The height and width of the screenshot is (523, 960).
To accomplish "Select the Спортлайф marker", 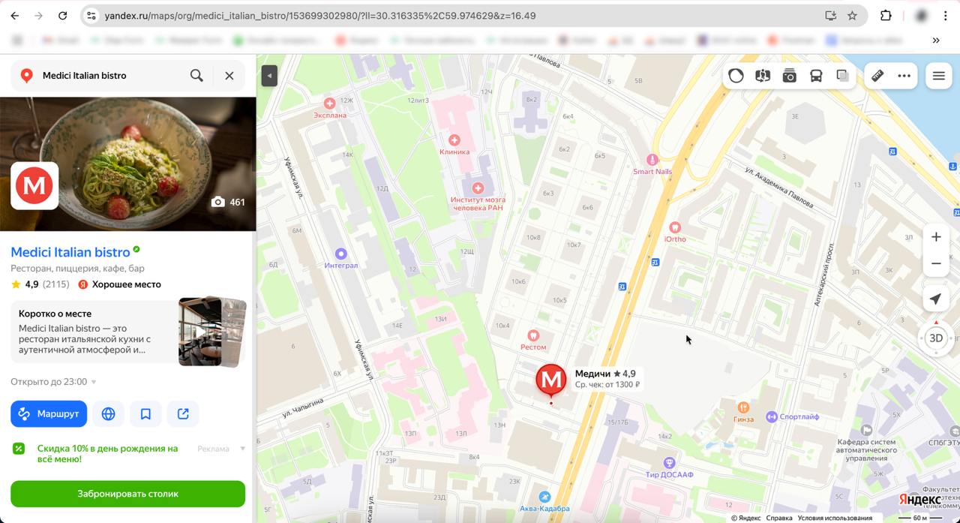I will tap(771, 416).
